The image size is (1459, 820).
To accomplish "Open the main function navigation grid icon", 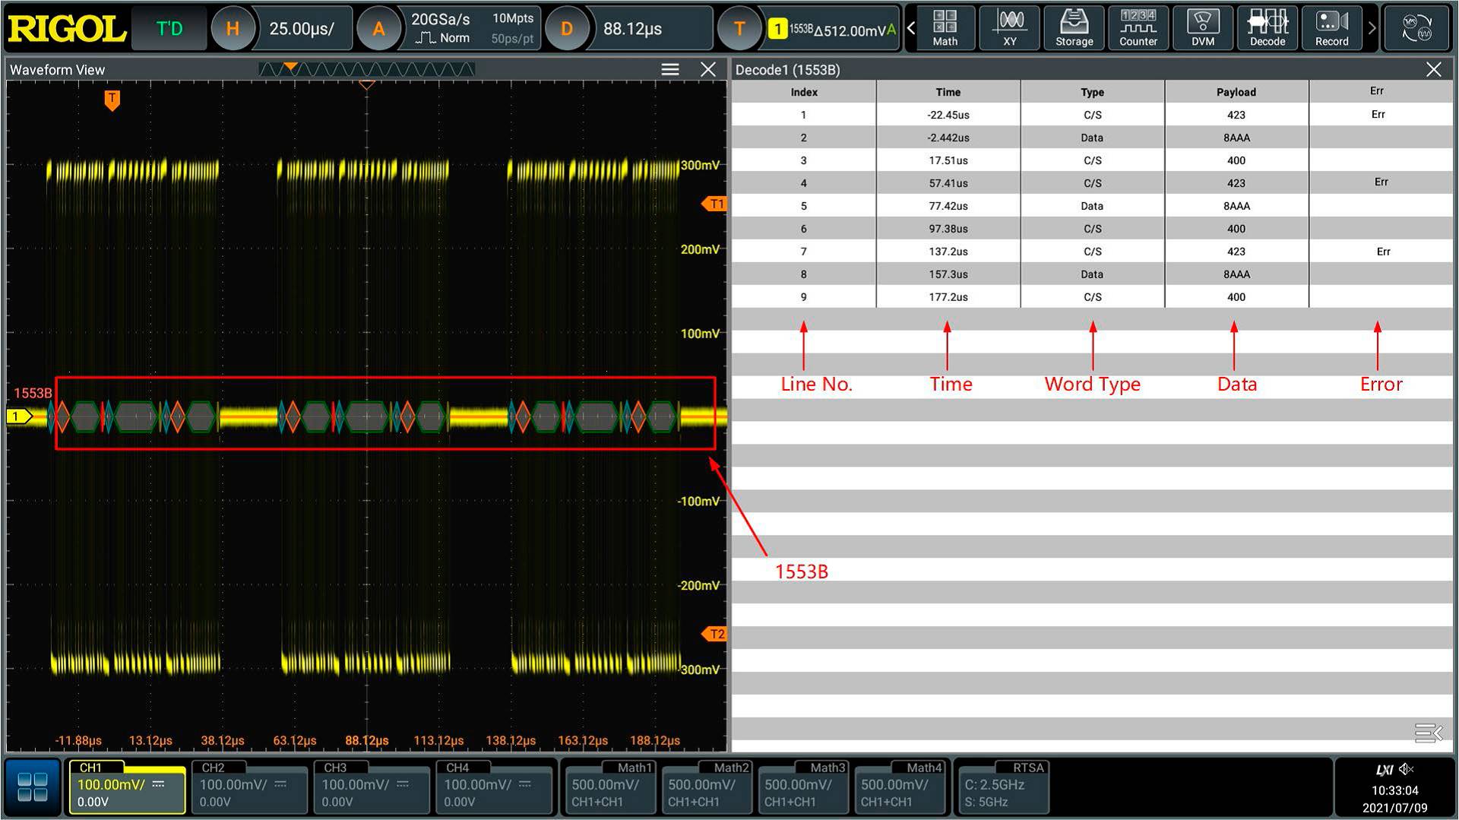I will (33, 787).
